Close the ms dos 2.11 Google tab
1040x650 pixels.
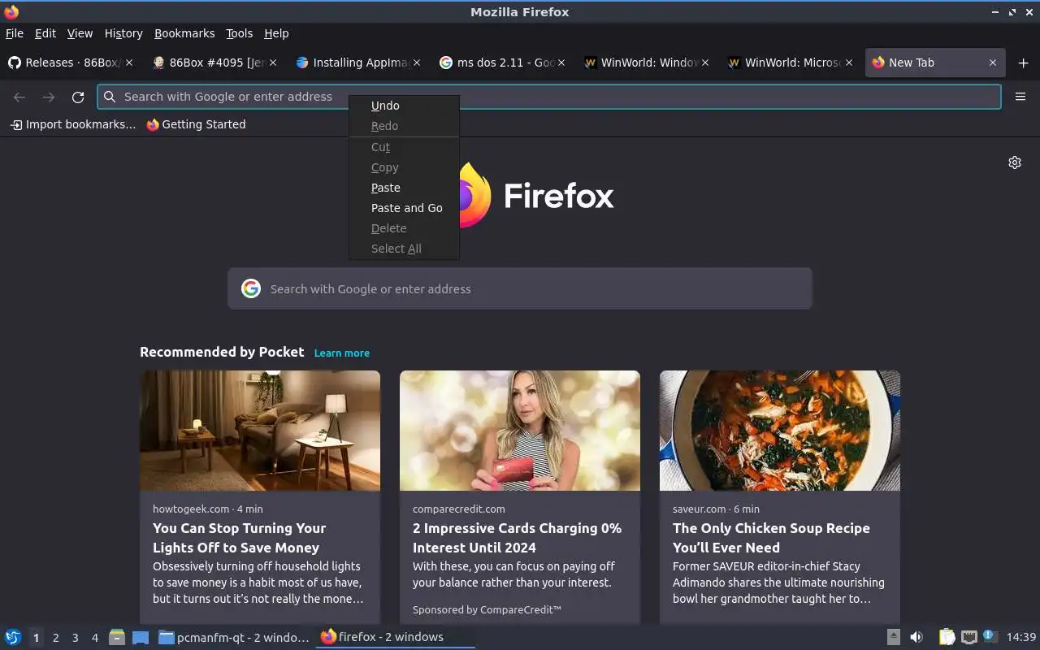pyautogui.click(x=561, y=63)
